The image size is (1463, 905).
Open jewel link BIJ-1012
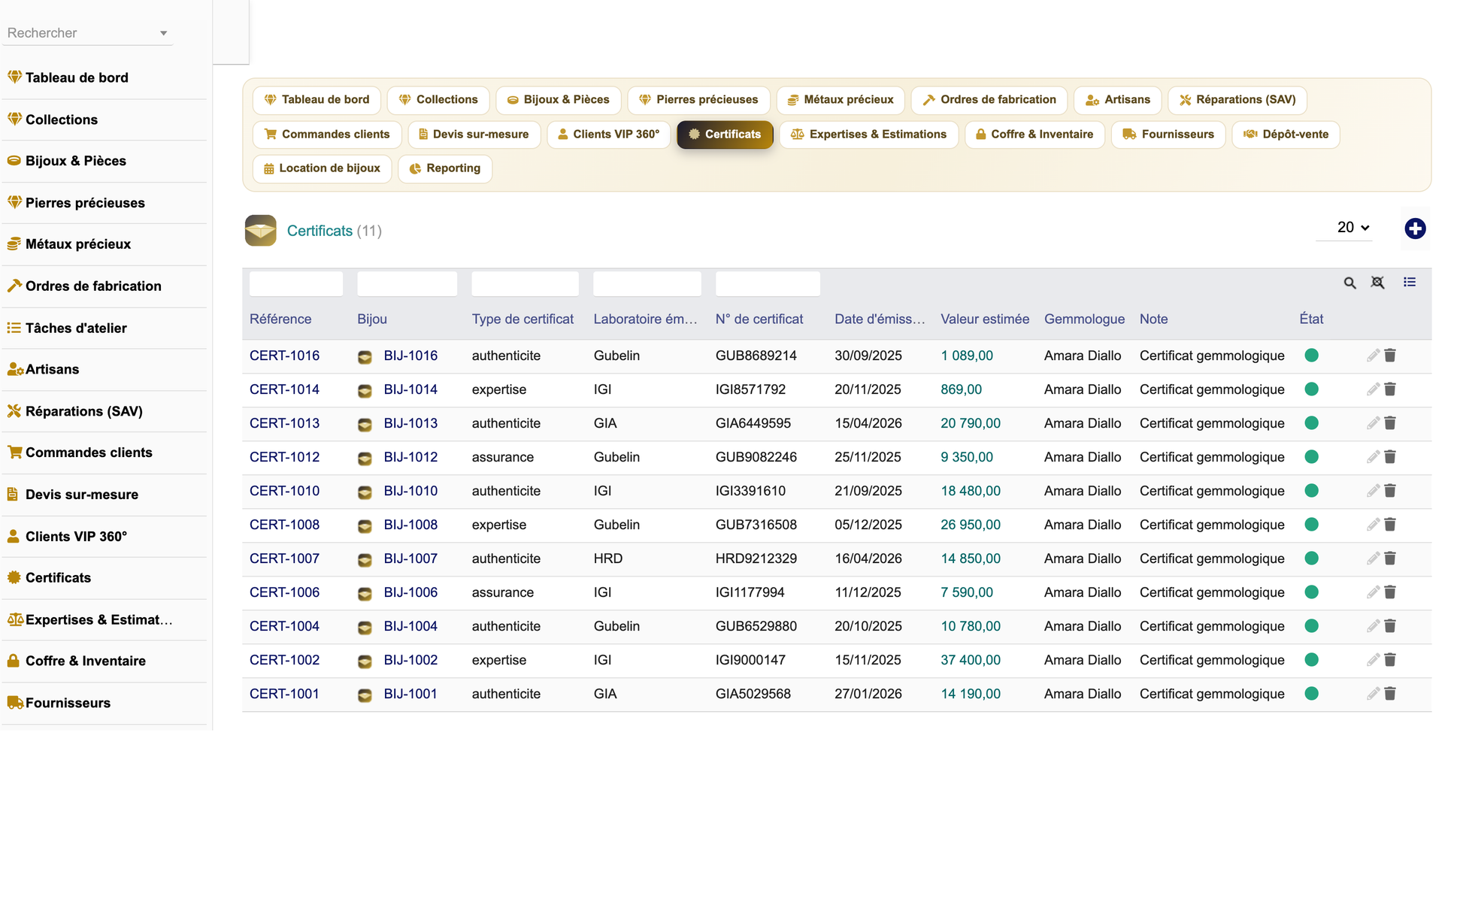410,457
